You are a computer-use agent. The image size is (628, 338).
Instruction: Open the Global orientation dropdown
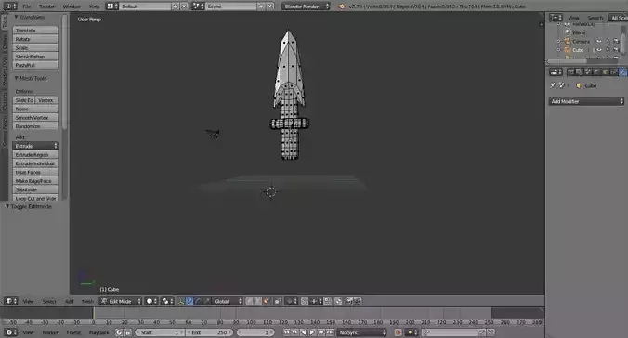(x=227, y=301)
